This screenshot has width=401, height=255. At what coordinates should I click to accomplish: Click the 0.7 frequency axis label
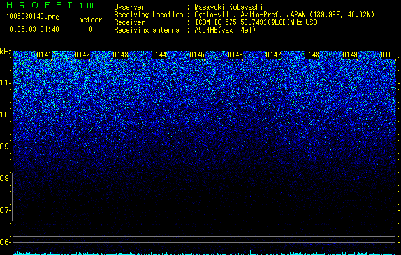(x=5, y=210)
